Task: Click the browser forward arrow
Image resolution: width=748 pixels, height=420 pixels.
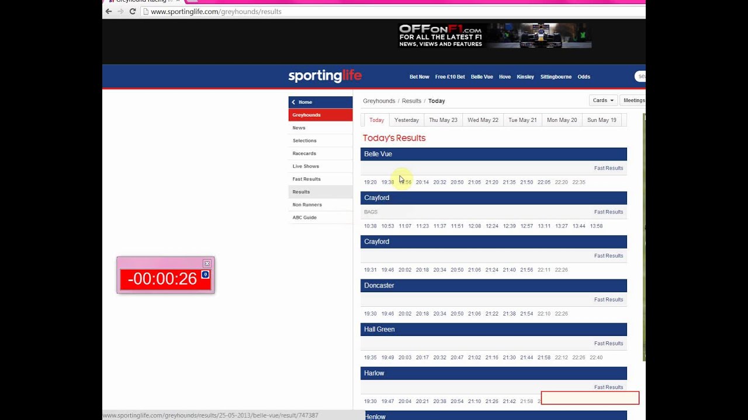Action: (x=120, y=11)
